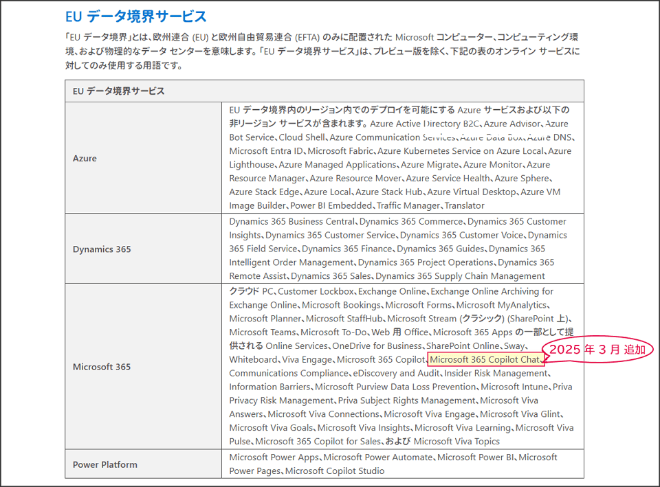
Task: Click the text "Microsoft Copilot Studio"
Action: point(335,471)
